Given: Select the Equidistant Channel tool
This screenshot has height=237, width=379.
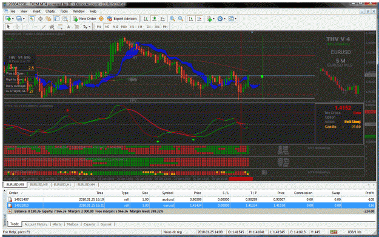Looking at the screenshot, I should (x=52, y=27).
